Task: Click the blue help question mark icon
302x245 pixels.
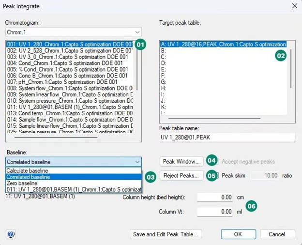Action: [11, 234]
